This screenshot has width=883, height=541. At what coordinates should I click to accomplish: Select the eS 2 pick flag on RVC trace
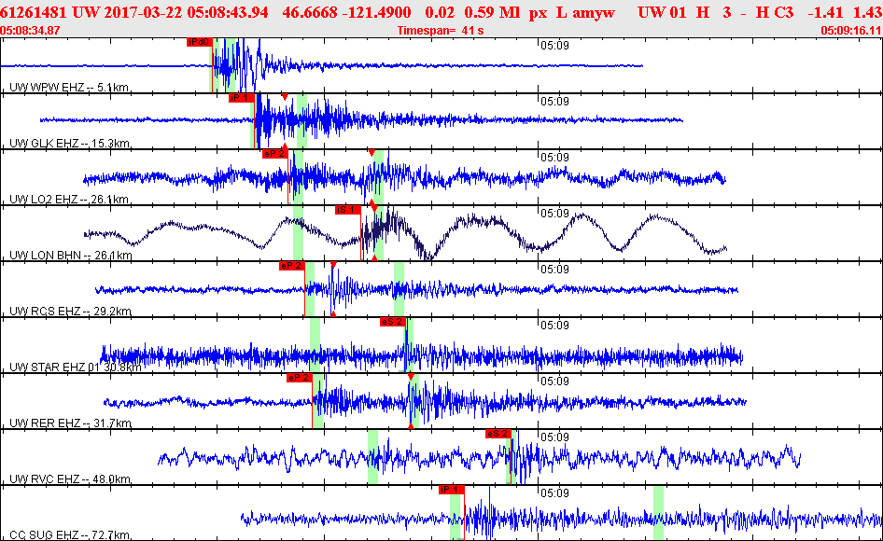pyautogui.click(x=498, y=434)
